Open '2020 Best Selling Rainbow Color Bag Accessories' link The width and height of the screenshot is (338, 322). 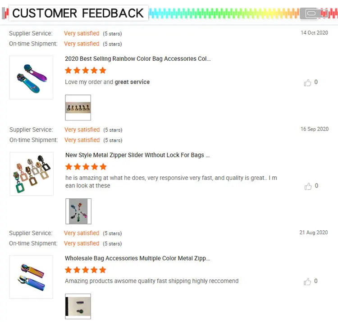137,59
